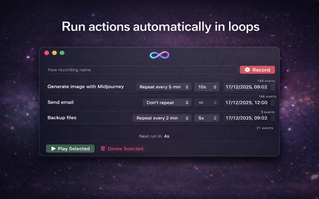
Task: Open the infinite repetitions dropdown for Send email
Action: point(207,102)
